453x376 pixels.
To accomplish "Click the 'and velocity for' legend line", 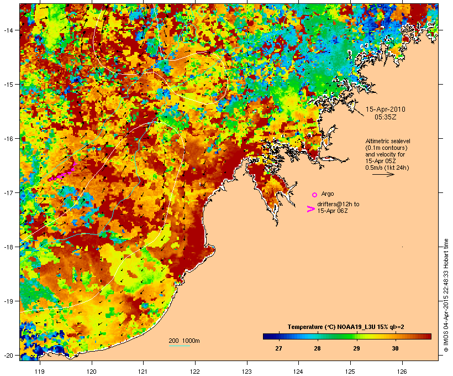I will click(x=385, y=154).
